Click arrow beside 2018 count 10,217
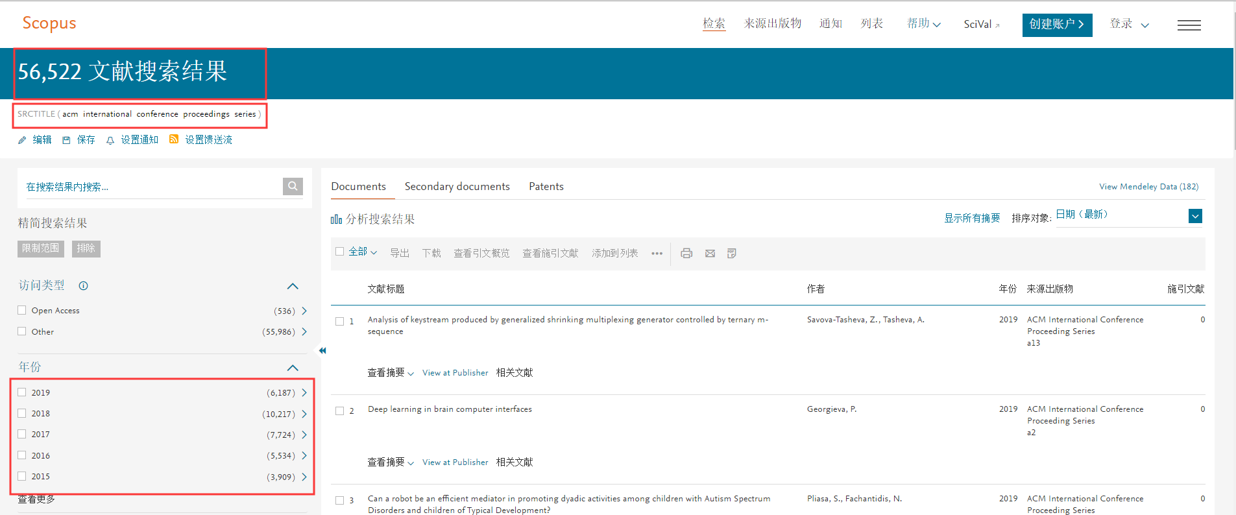The height and width of the screenshot is (515, 1236). [304, 414]
